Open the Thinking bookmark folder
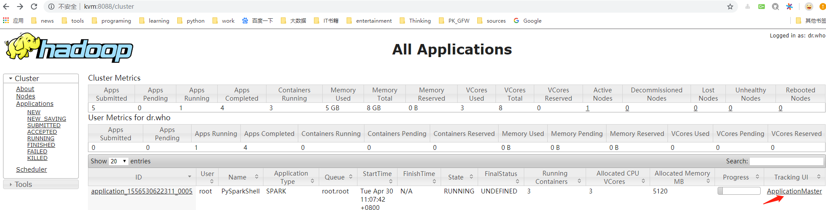 point(415,20)
